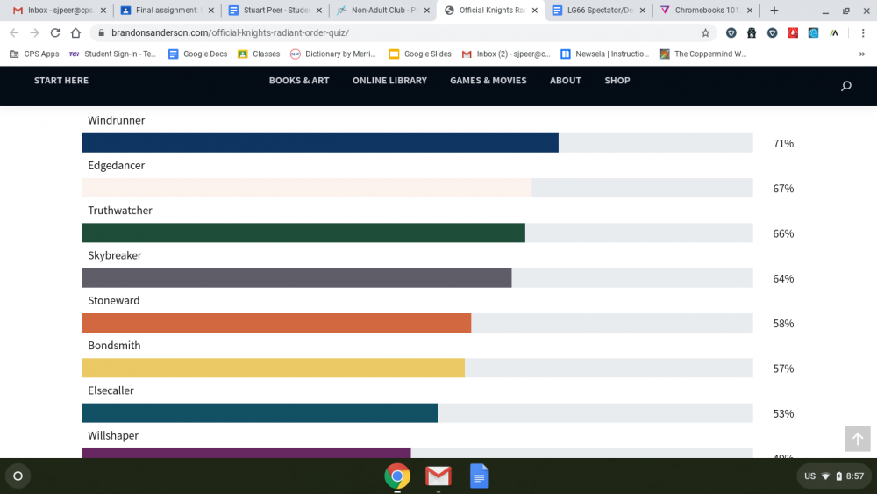Click START HERE in the site nav
Viewport: 877px width, 494px height.
61,81
